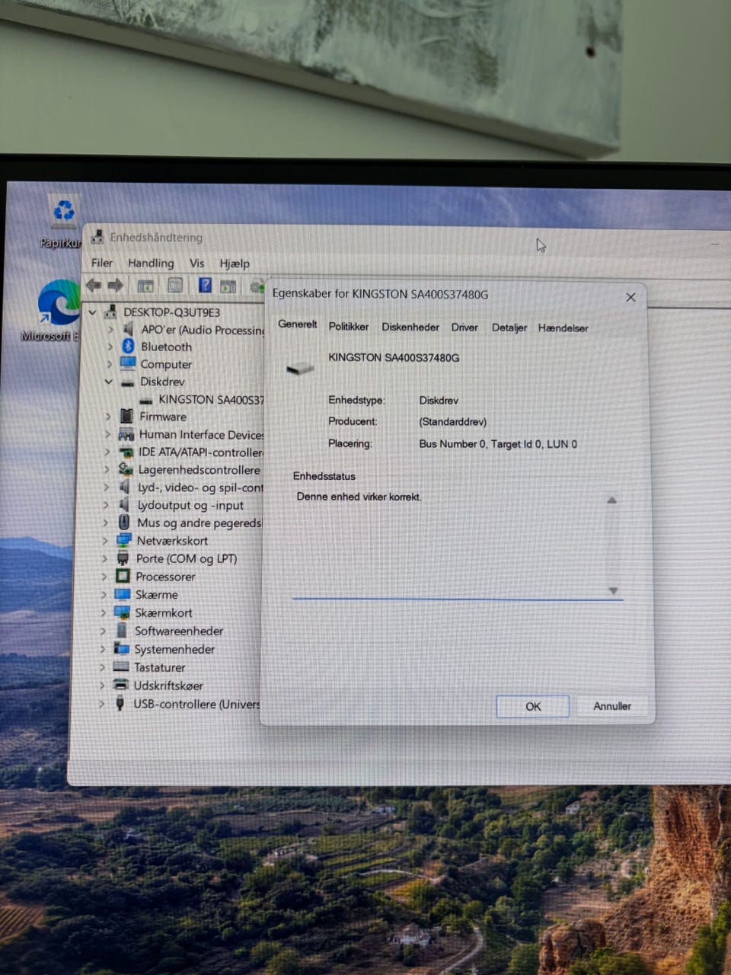
Task: Select the Softwareenheder tree label
Action: (179, 631)
